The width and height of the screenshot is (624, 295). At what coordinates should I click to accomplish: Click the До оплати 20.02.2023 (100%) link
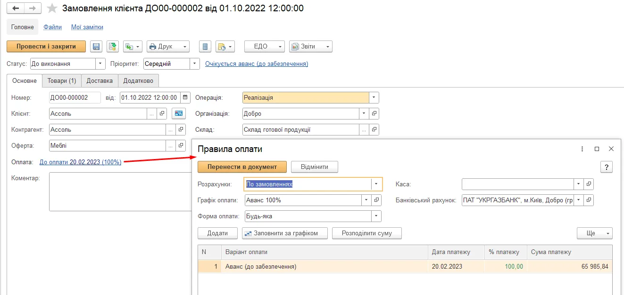[80, 162]
